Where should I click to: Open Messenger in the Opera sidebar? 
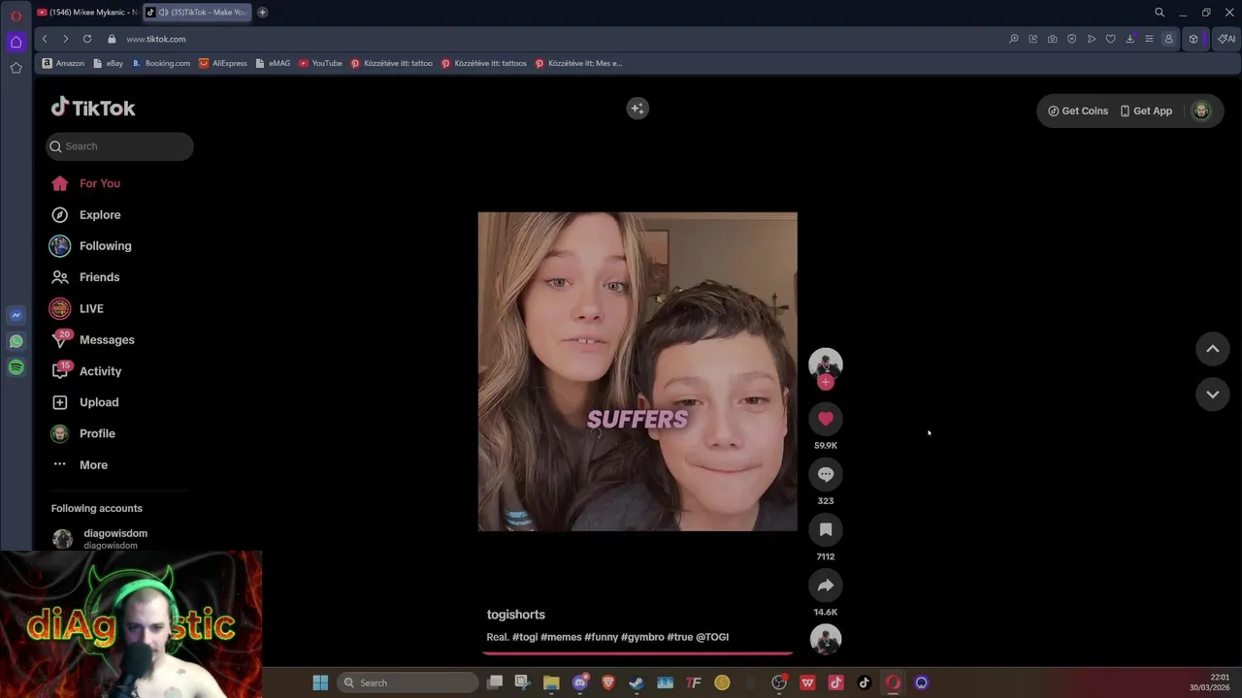coord(16,315)
